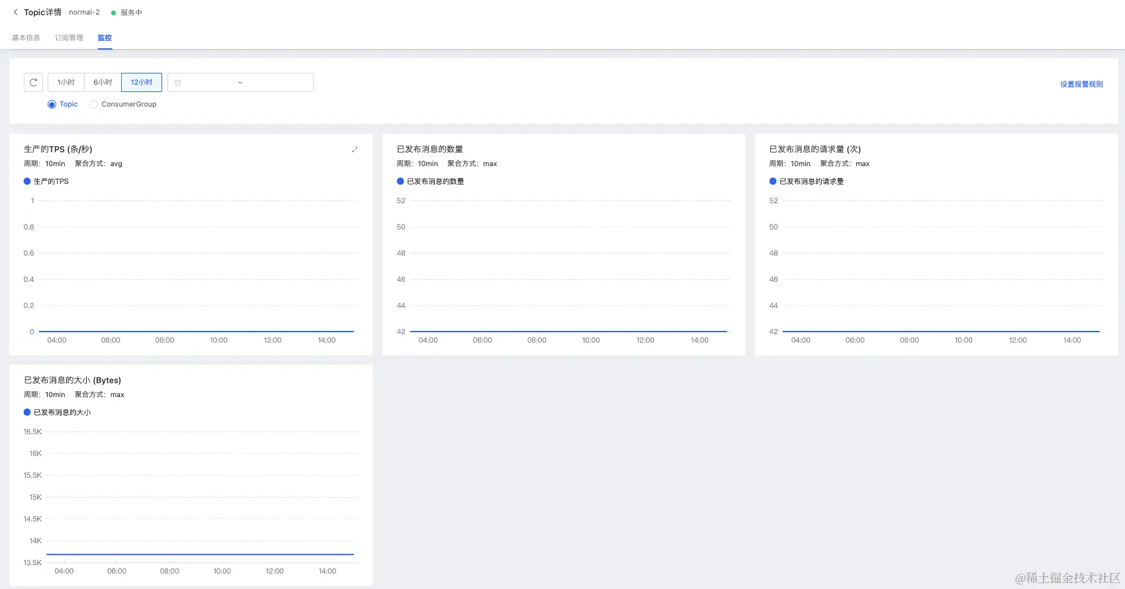Choose the 6小时 time range
The image size is (1125, 589).
103,83
